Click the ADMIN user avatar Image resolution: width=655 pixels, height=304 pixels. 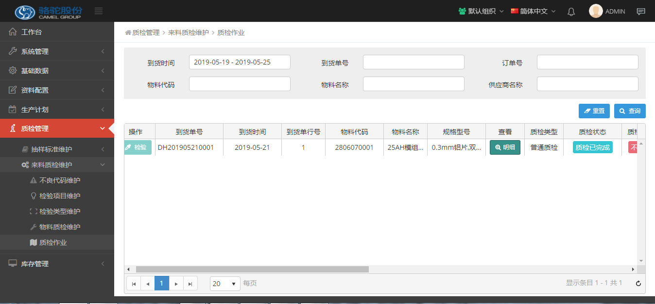click(596, 11)
